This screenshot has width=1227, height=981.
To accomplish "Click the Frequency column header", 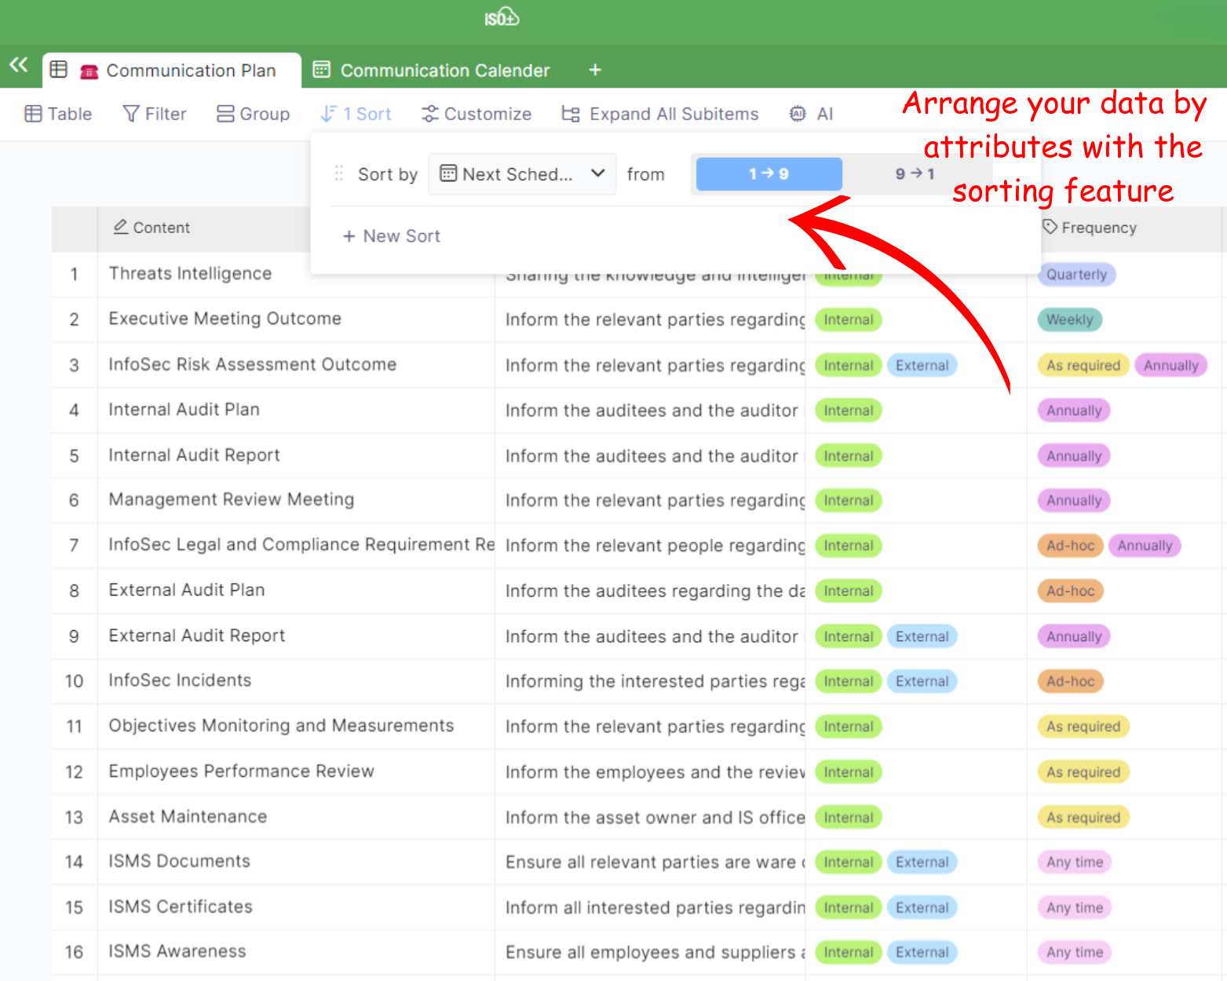I will pos(1097,228).
